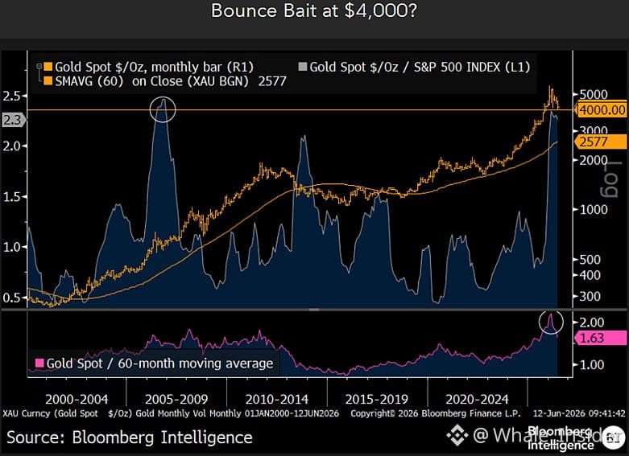Screen dimensions: 629x456
Task: Click the 1.5 left-axis label
Action: click(x=11, y=197)
